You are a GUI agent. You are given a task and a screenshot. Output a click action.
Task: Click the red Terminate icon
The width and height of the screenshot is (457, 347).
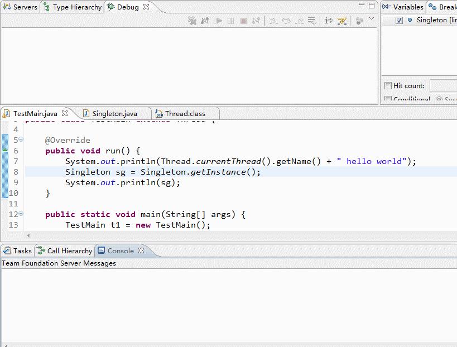tap(243, 21)
